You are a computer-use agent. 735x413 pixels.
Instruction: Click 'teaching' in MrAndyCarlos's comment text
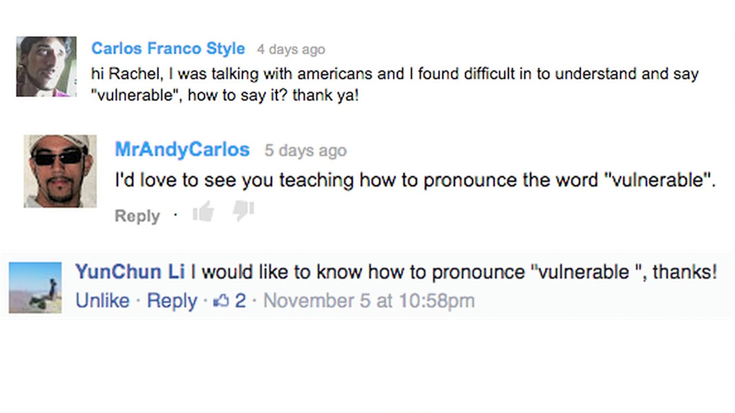pyautogui.click(x=316, y=180)
